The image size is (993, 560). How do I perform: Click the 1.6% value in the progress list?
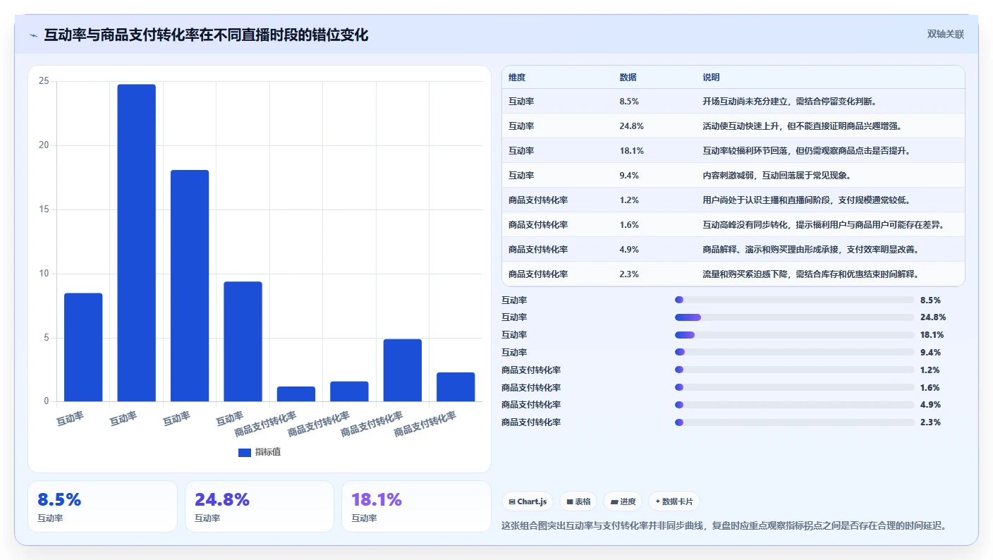[930, 387]
